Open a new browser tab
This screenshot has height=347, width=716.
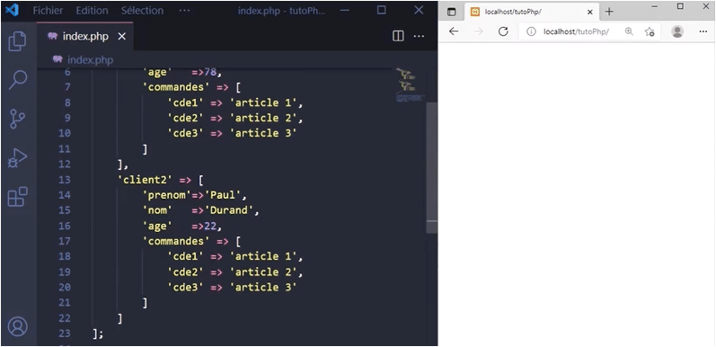609,12
